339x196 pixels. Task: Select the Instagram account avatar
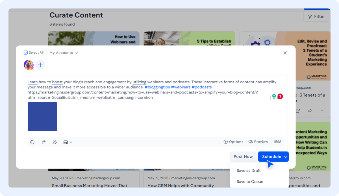point(29,65)
